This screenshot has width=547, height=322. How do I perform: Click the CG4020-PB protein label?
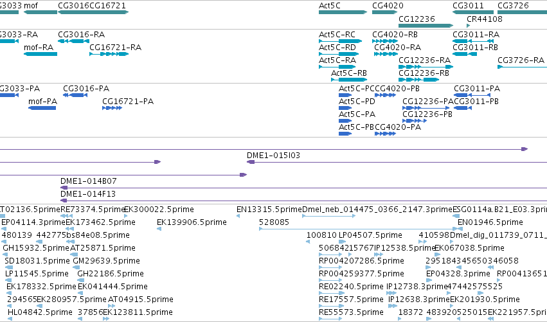click(397, 89)
